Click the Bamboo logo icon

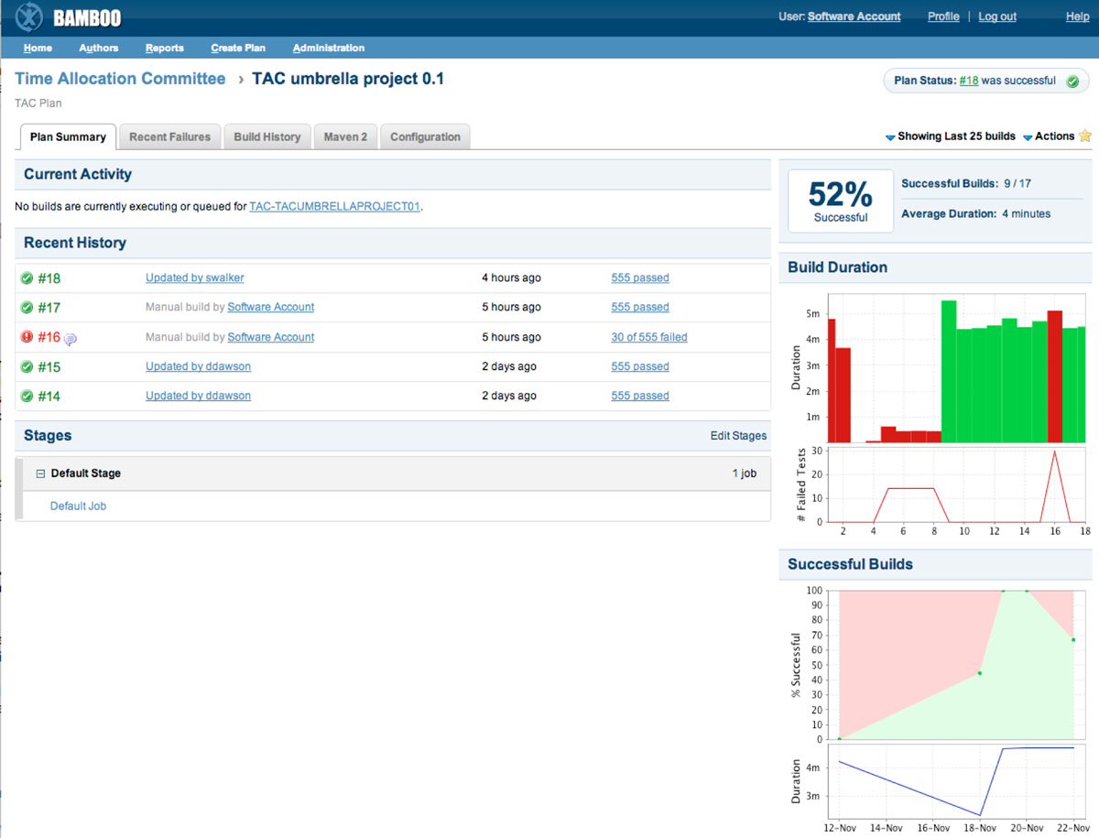30,16
